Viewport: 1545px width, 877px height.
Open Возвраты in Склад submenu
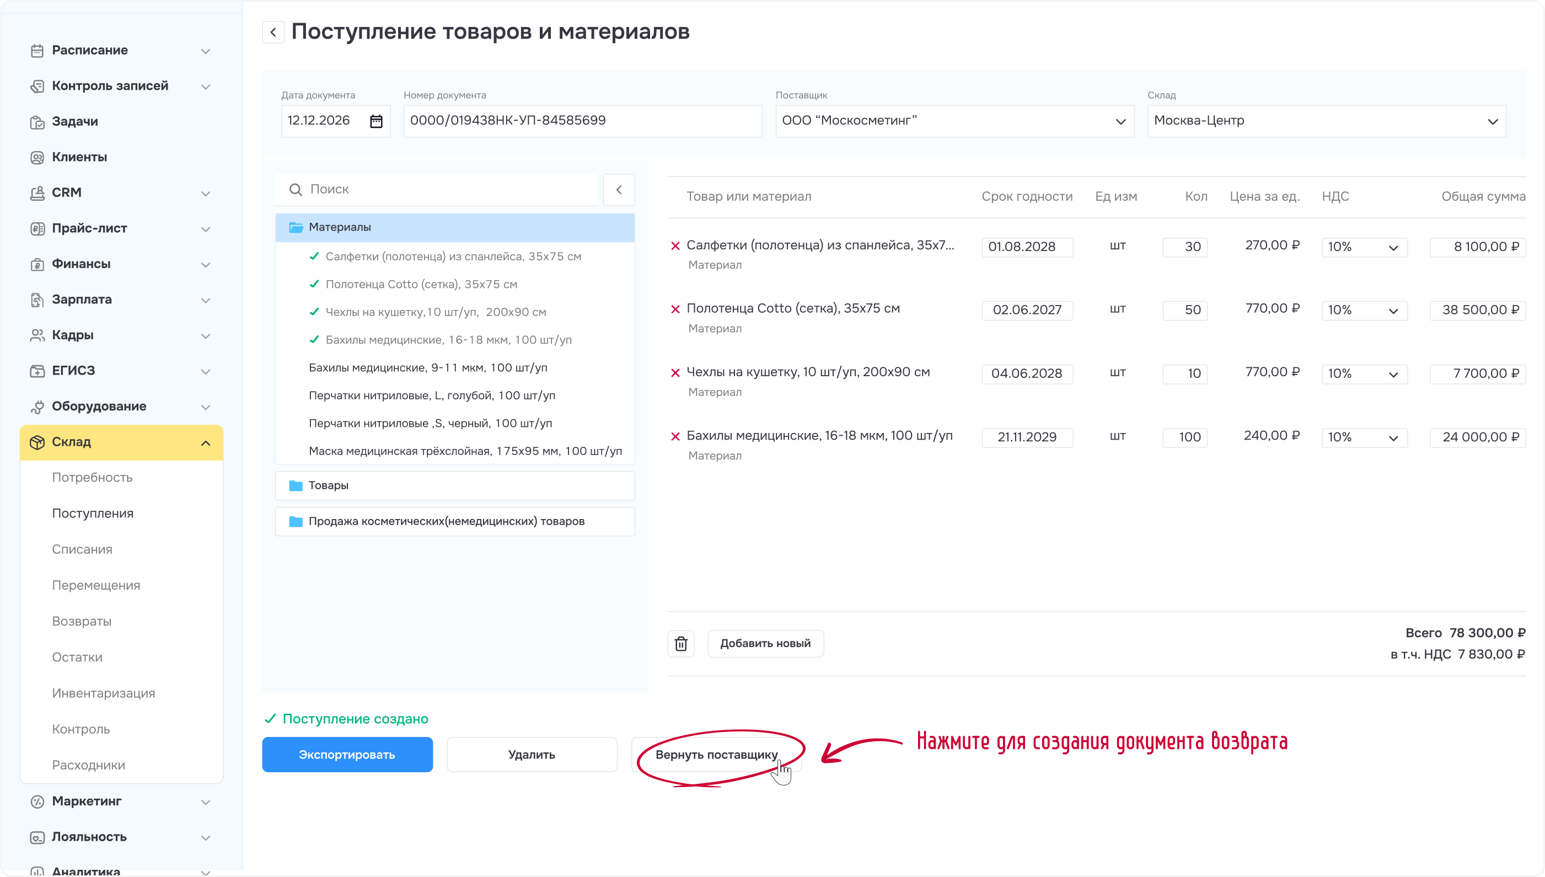point(82,622)
